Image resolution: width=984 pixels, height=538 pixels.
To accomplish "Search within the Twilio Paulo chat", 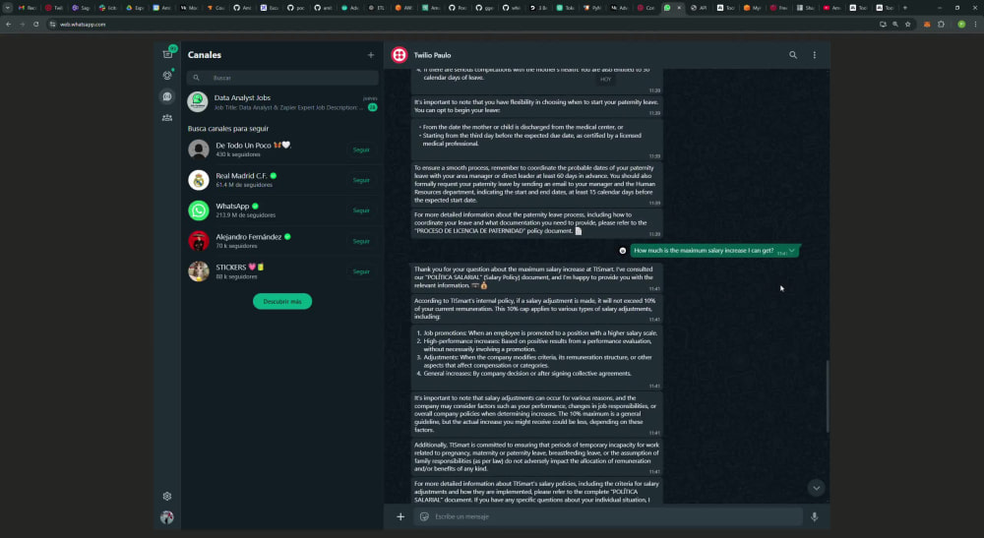I will (x=793, y=55).
